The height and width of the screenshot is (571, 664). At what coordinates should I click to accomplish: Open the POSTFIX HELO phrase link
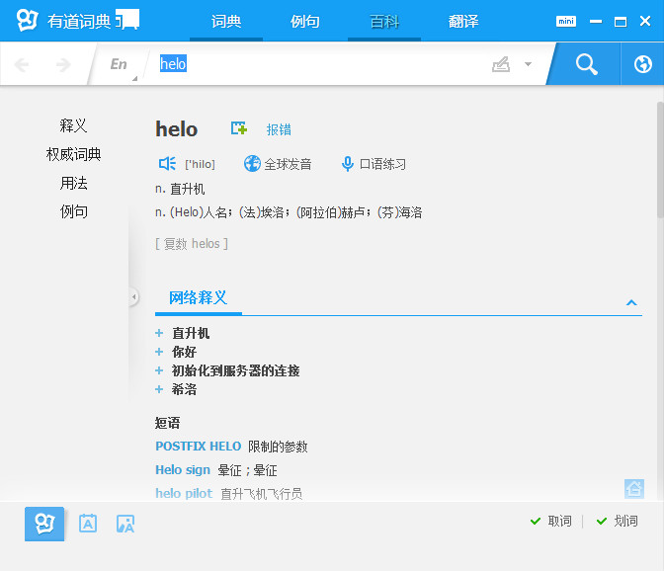pyautogui.click(x=198, y=447)
